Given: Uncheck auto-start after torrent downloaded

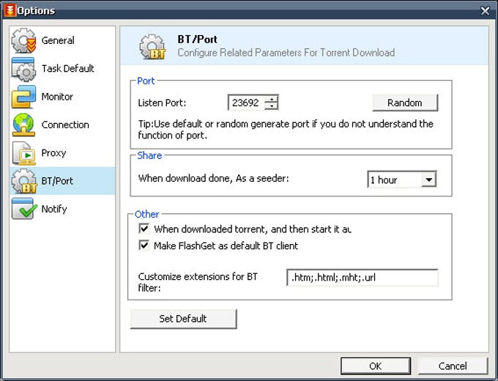Looking at the screenshot, I should tap(144, 229).
